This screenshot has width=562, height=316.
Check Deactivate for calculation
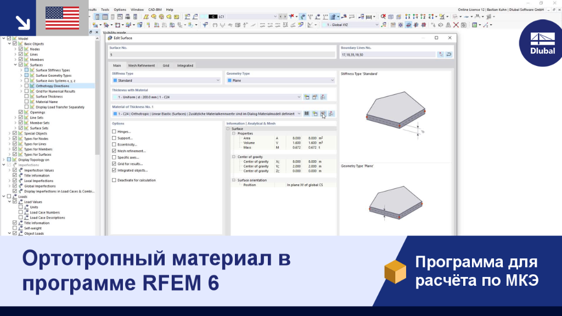114,180
